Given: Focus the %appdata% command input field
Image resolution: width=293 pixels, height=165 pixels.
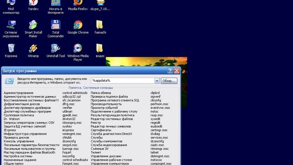Looking at the screenshot, I should coord(123,81).
